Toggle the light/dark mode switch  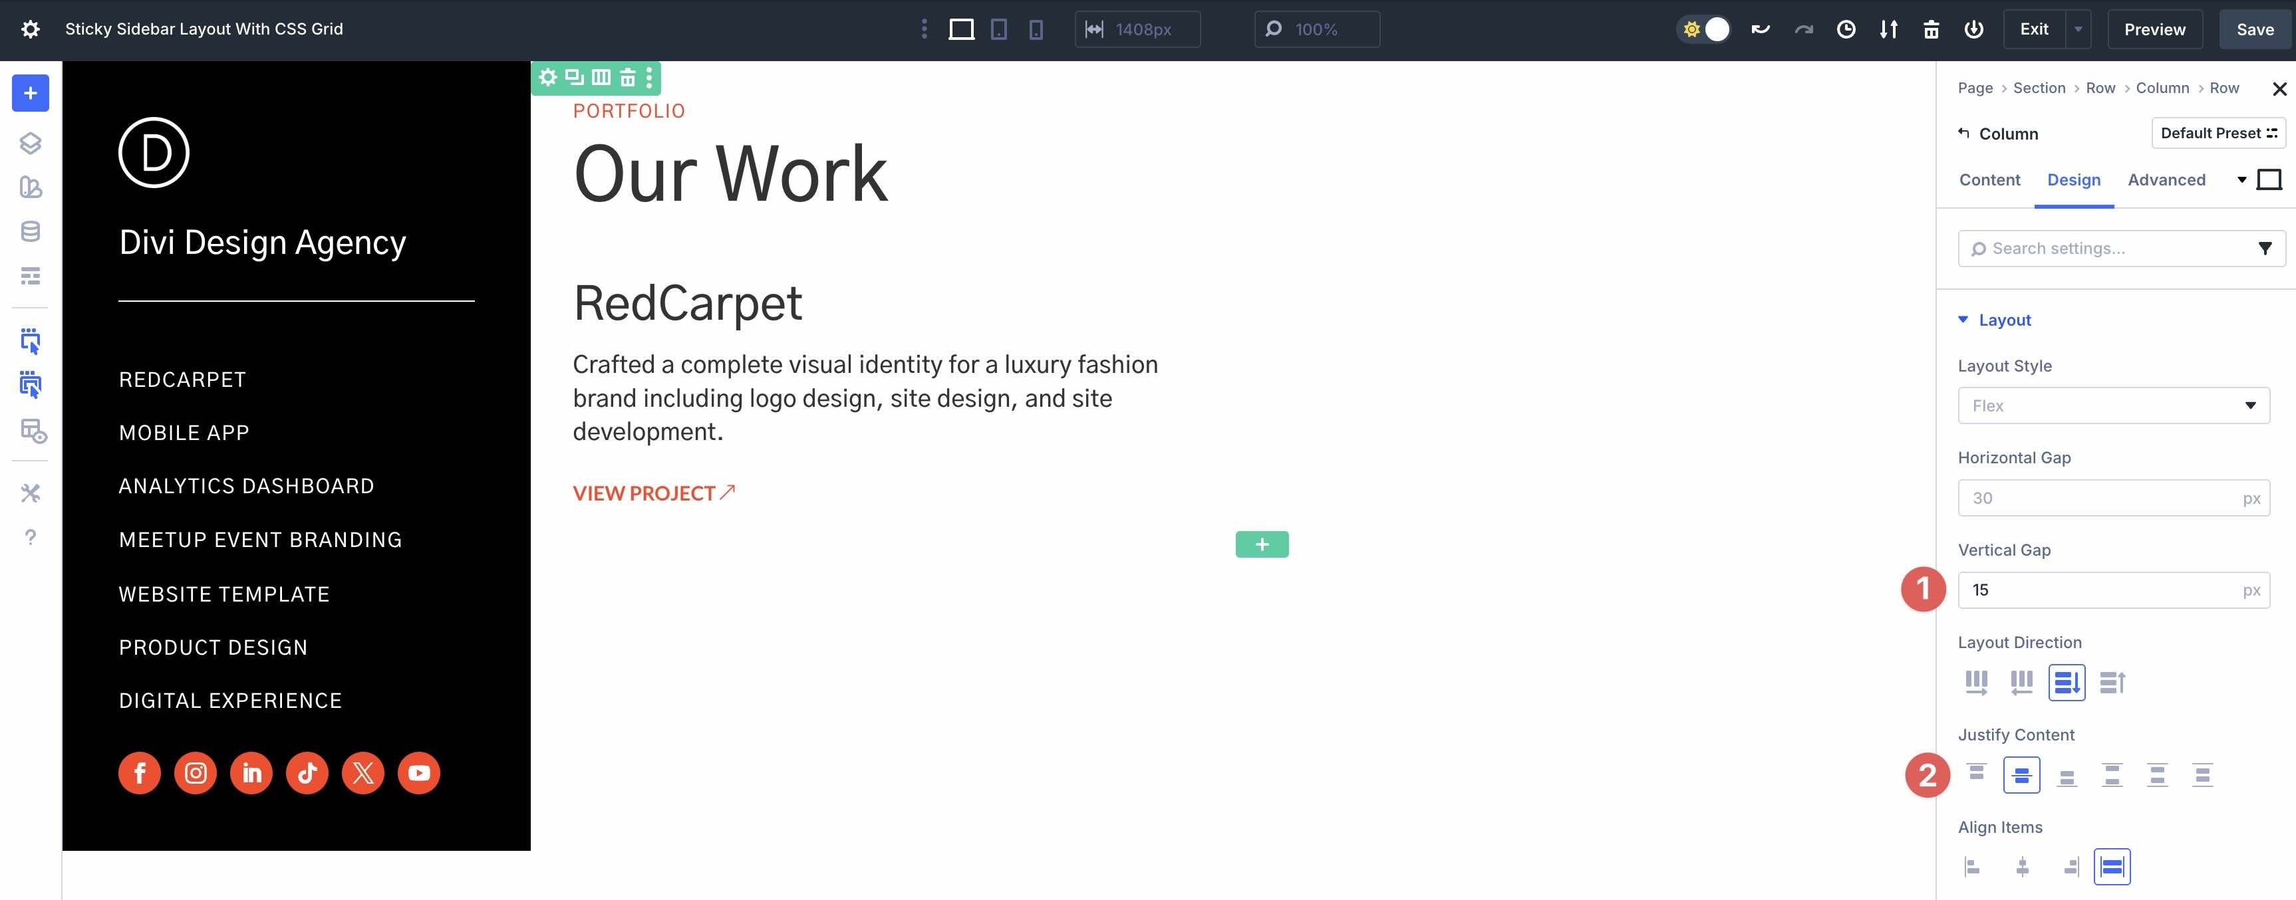pyautogui.click(x=1704, y=29)
